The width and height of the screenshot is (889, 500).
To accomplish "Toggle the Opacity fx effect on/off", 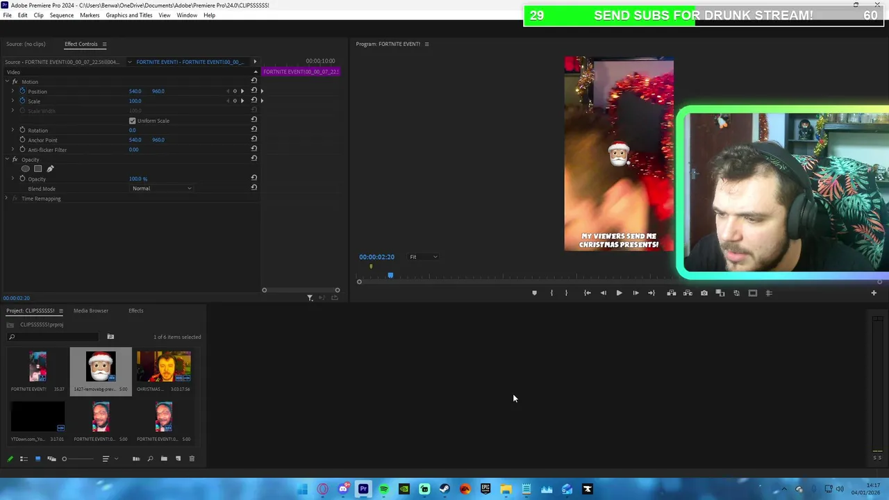I will point(15,160).
